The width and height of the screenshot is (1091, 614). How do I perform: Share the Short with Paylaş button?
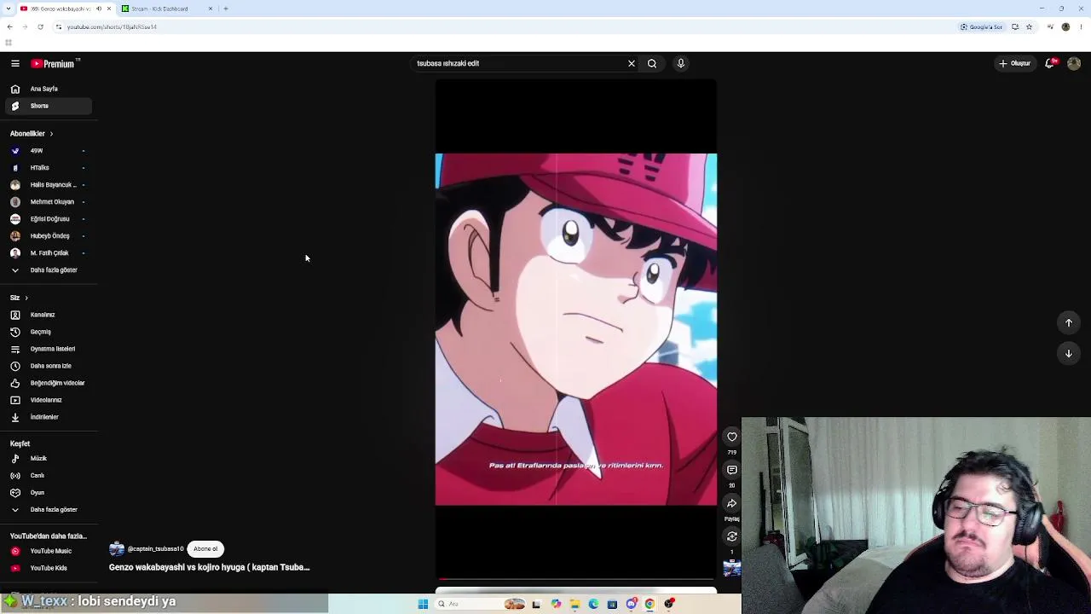tap(732, 503)
